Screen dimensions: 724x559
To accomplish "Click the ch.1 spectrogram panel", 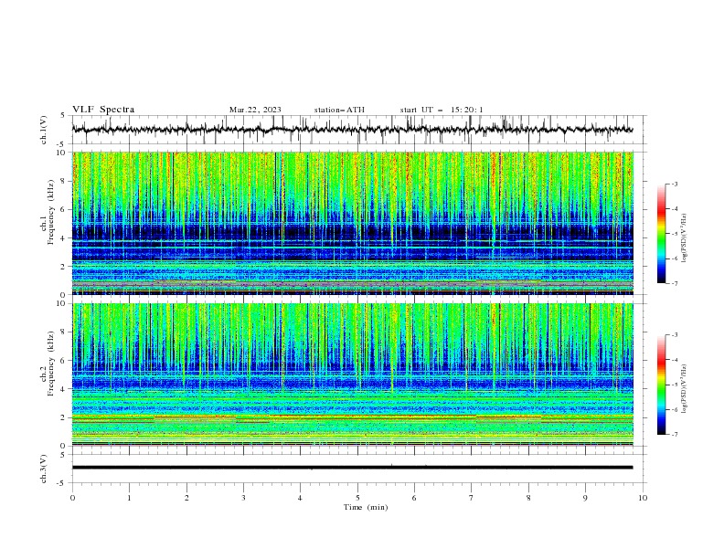I will (x=353, y=223).
